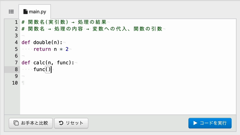Open the file list hamburger icon
The image size is (240, 135).
pyautogui.click(x=11, y=12)
